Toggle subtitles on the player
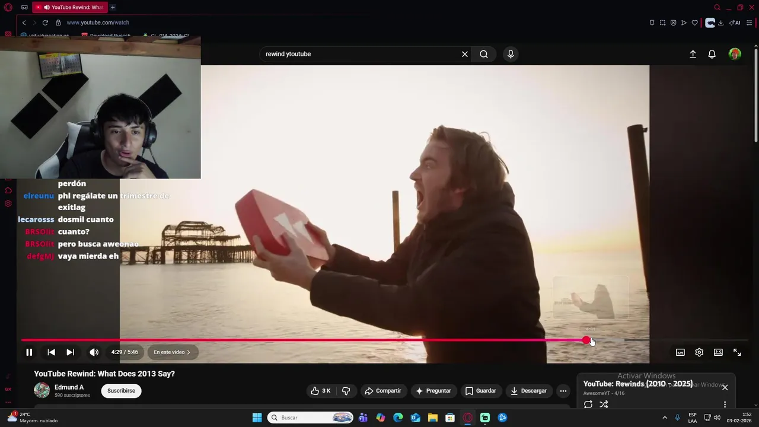 [680, 352]
